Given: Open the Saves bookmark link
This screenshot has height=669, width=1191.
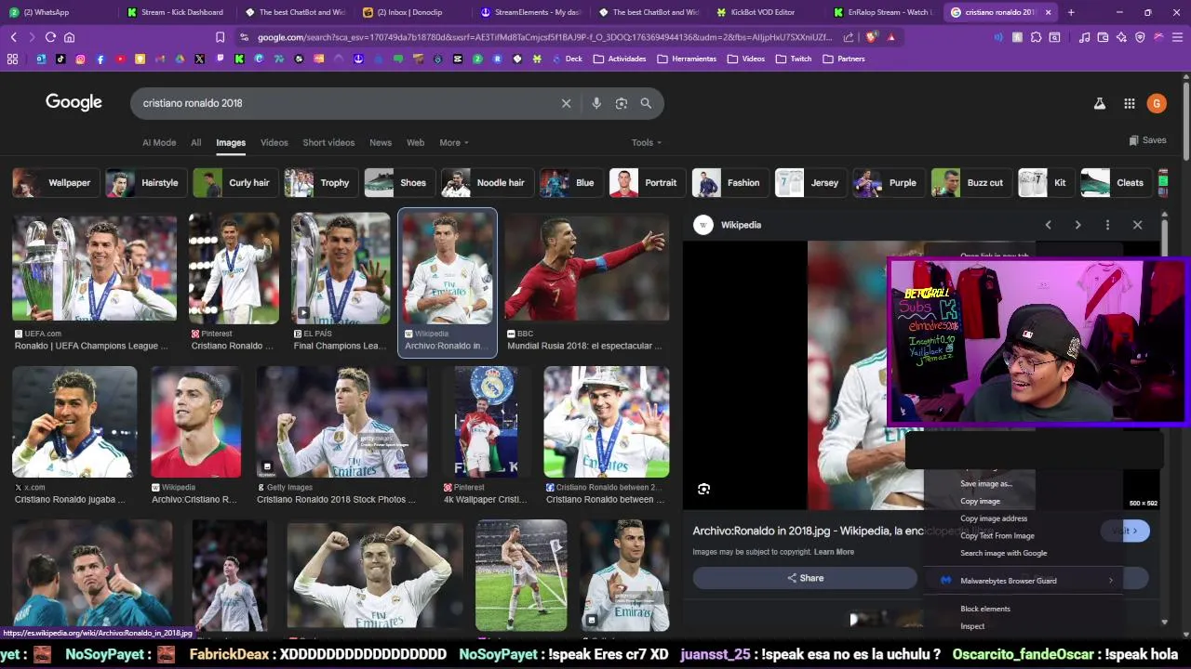Looking at the screenshot, I should [1147, 140].
